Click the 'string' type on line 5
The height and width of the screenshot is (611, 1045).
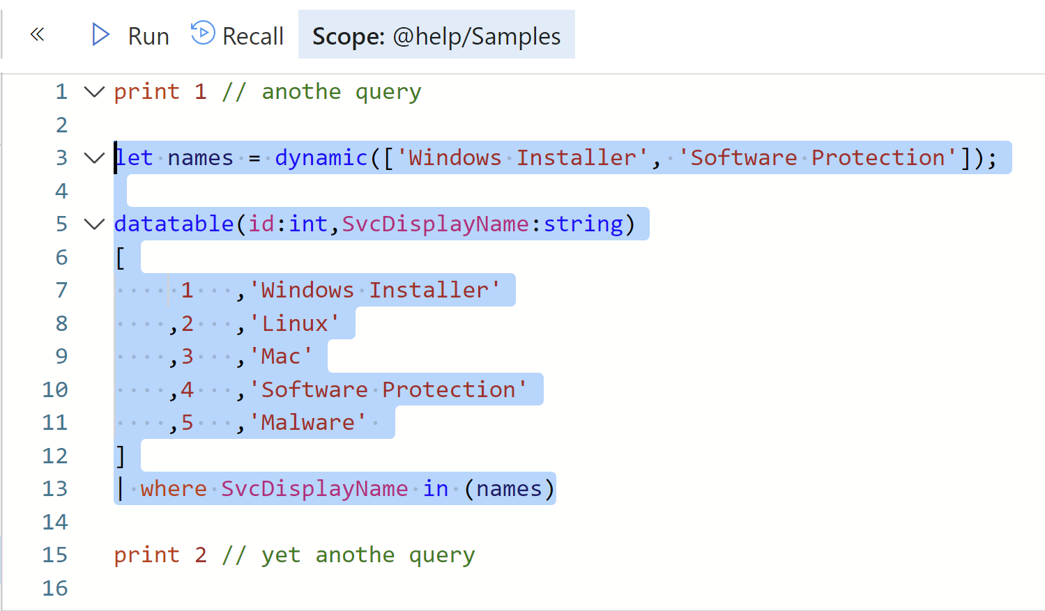point(583,224)
